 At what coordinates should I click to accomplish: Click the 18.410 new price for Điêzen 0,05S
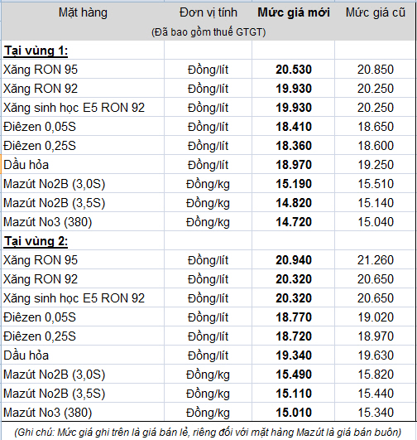tap(294, 127)
